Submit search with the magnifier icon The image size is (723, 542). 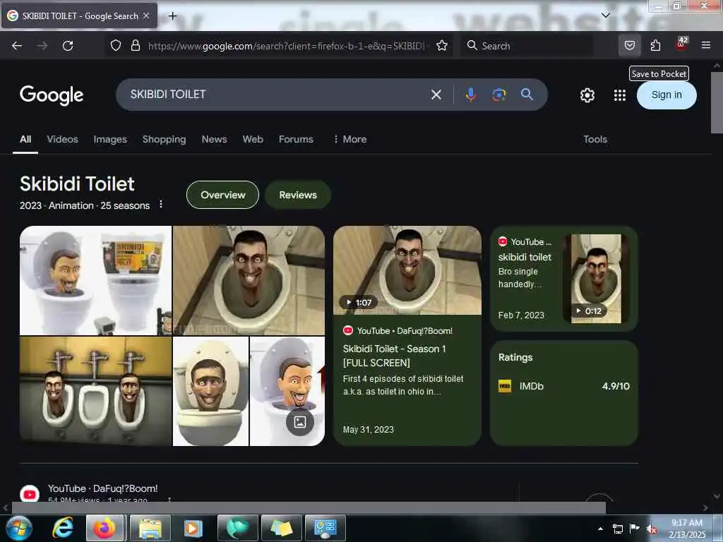pyautogui.click(x=527, y=95)
